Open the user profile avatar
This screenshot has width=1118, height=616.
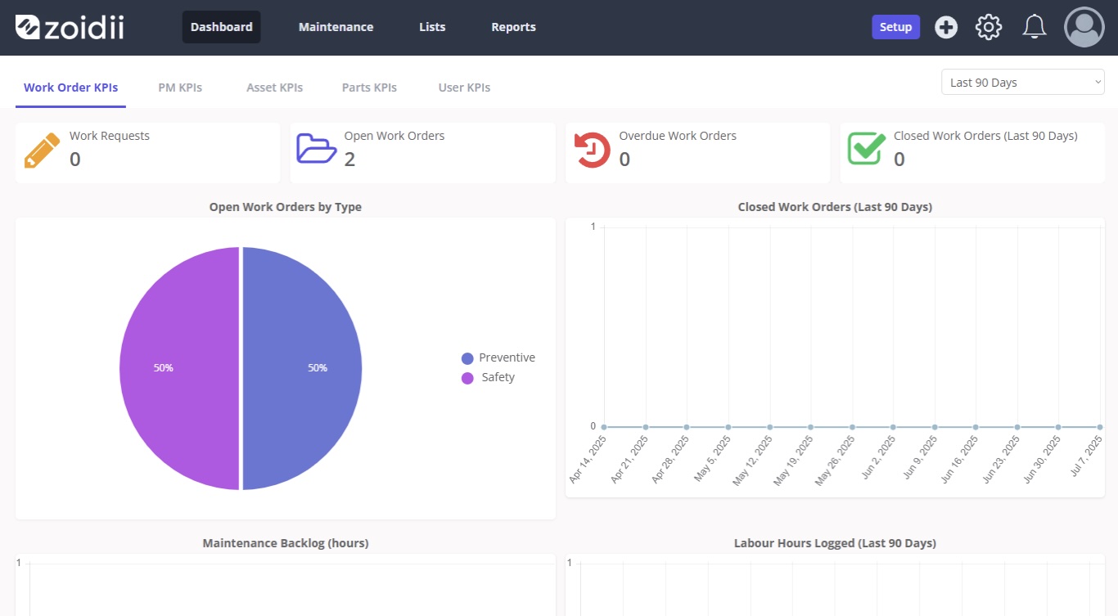pos(1084,26)
